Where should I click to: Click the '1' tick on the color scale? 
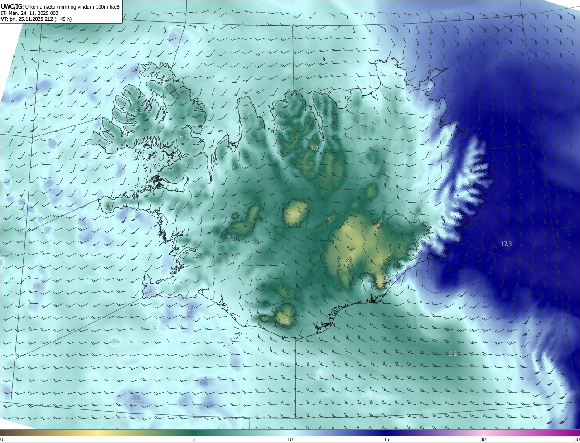pos(97,440)
